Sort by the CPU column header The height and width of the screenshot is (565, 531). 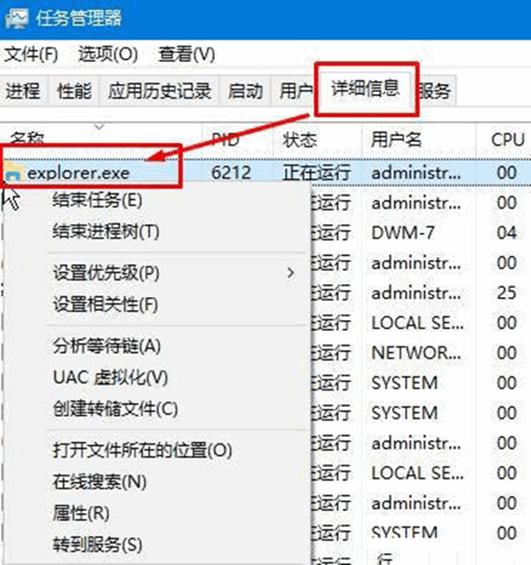click(x=507, y=140)
